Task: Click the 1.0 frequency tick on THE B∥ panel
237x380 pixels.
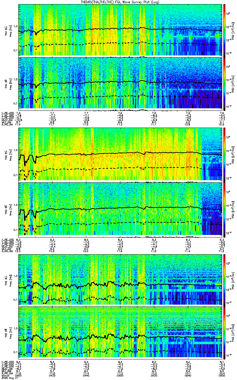Action: click(15, 328)
